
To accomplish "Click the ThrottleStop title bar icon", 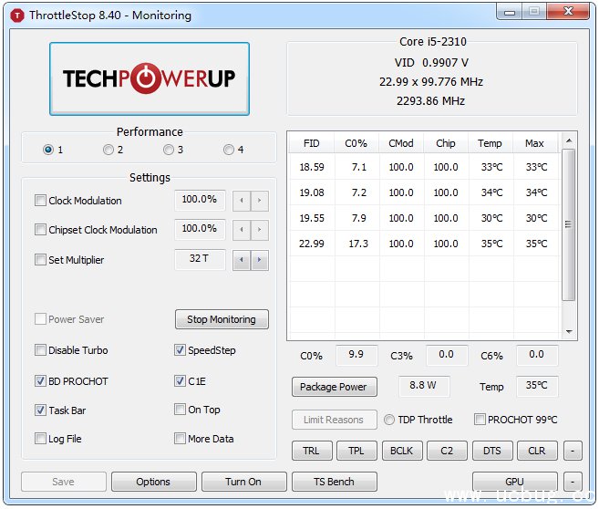I will tap(16, 15).
